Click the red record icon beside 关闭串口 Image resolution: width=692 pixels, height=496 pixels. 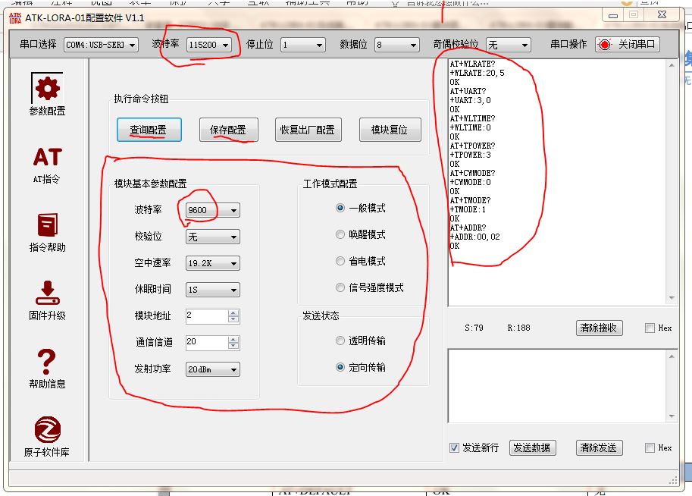605,45
